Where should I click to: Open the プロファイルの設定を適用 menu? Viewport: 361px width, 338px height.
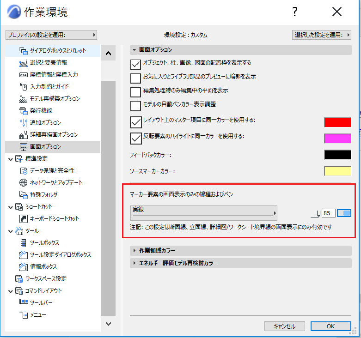pos(51,35)
